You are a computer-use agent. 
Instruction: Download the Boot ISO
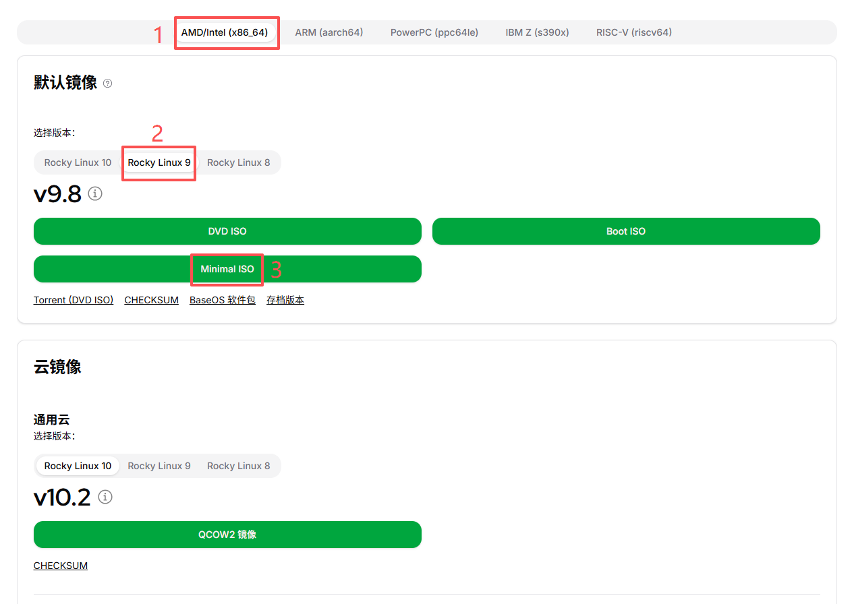coord(626,231)
